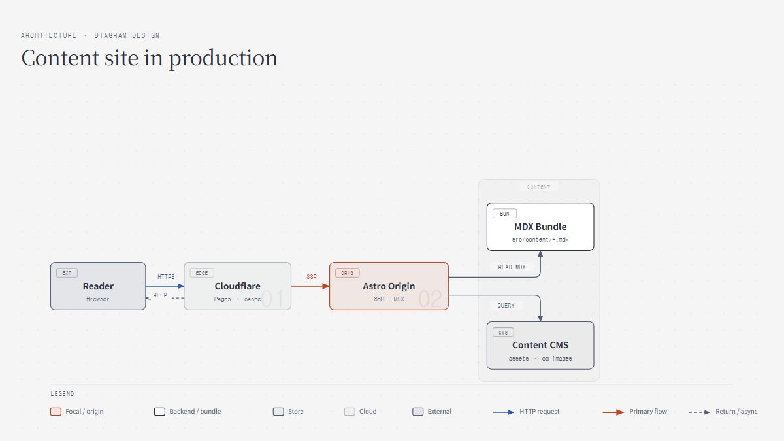
Task: Click the CONTENT group heading label
Action: coord(539,187)
